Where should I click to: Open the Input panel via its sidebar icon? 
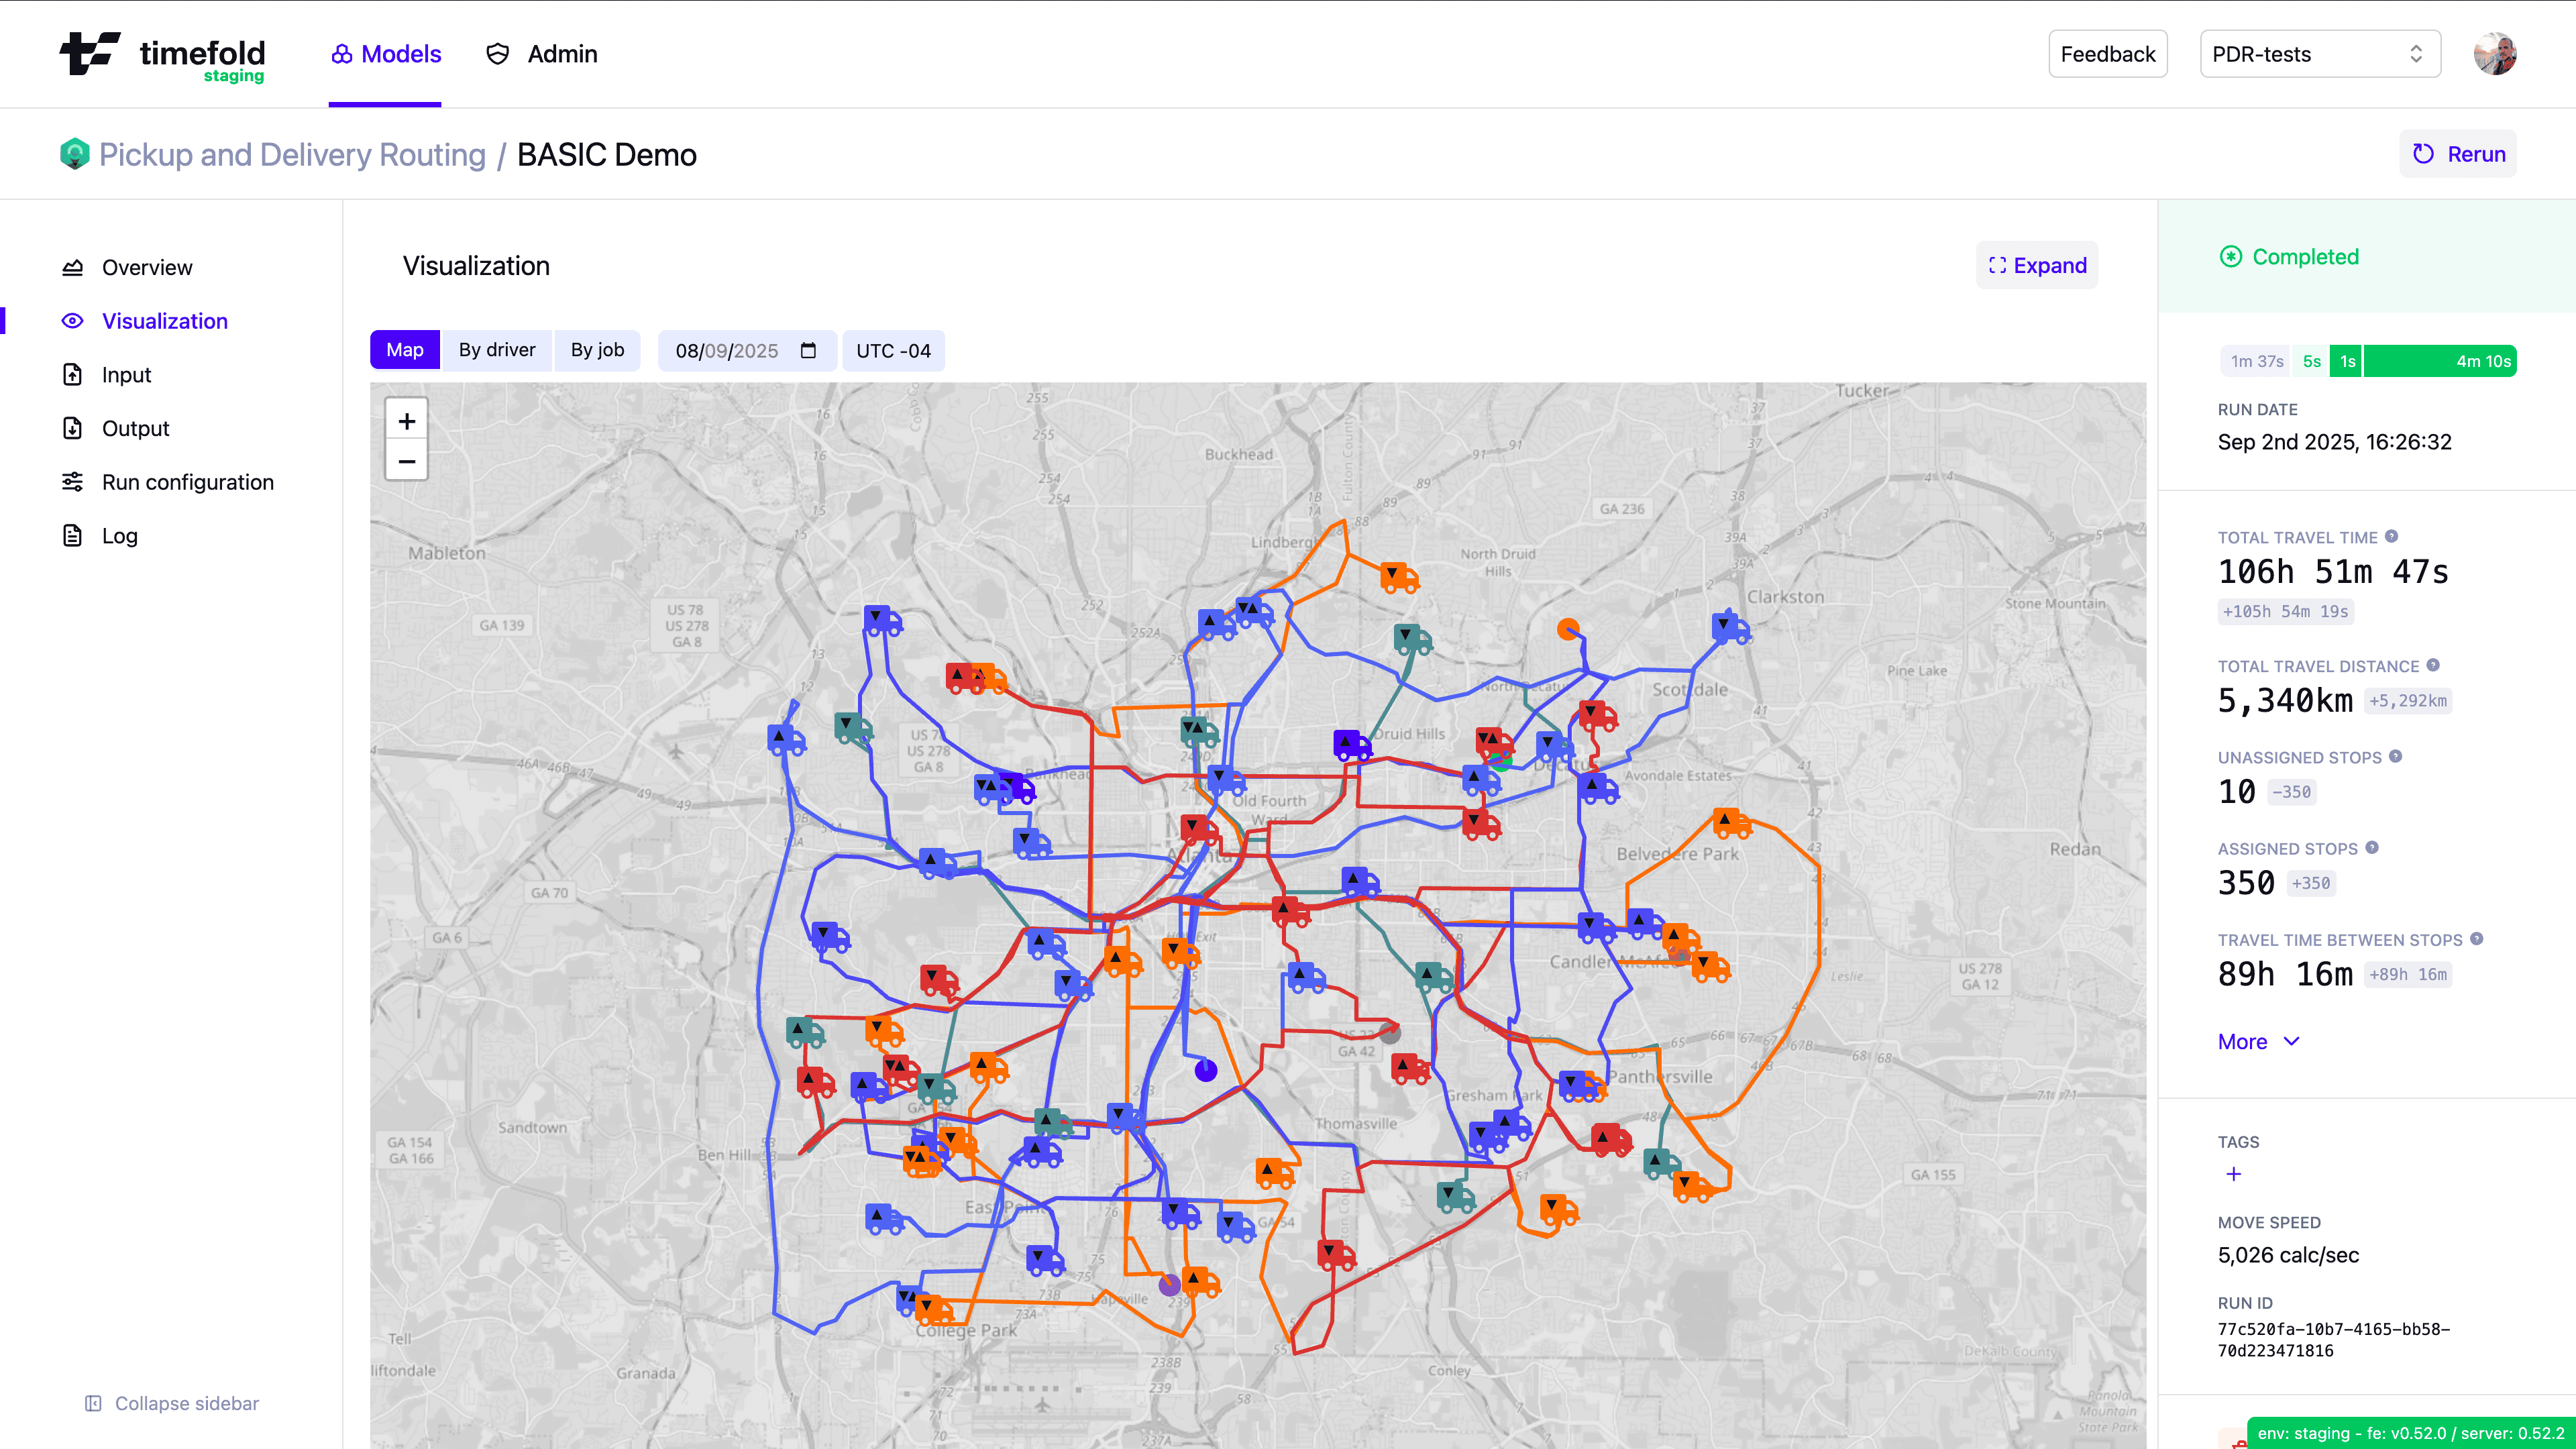[x=72, y=374]
